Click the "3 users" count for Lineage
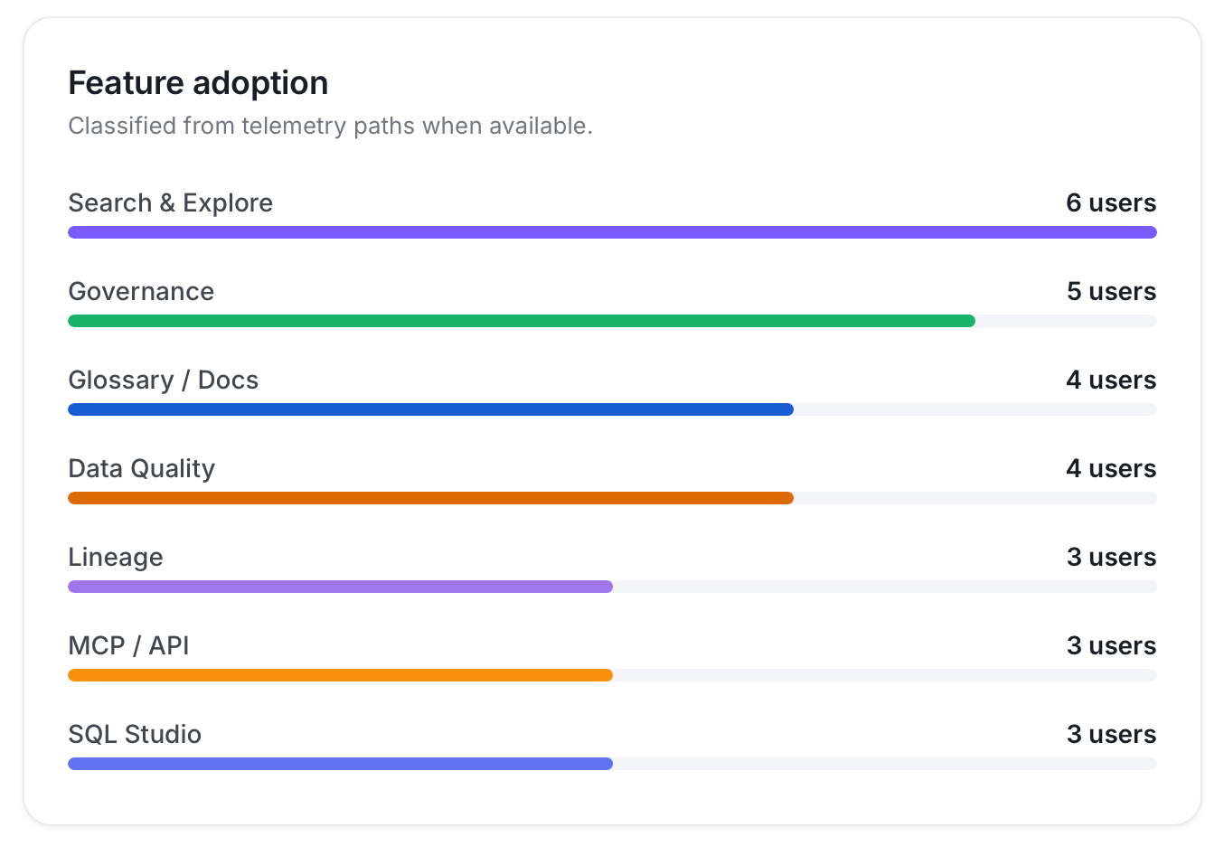Screen dimensions: 1224x846 [x=1111, y=557]
